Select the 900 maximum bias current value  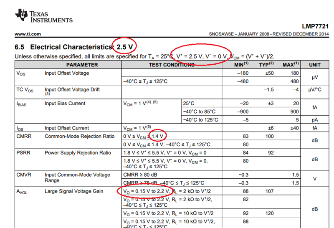(294, 111)
